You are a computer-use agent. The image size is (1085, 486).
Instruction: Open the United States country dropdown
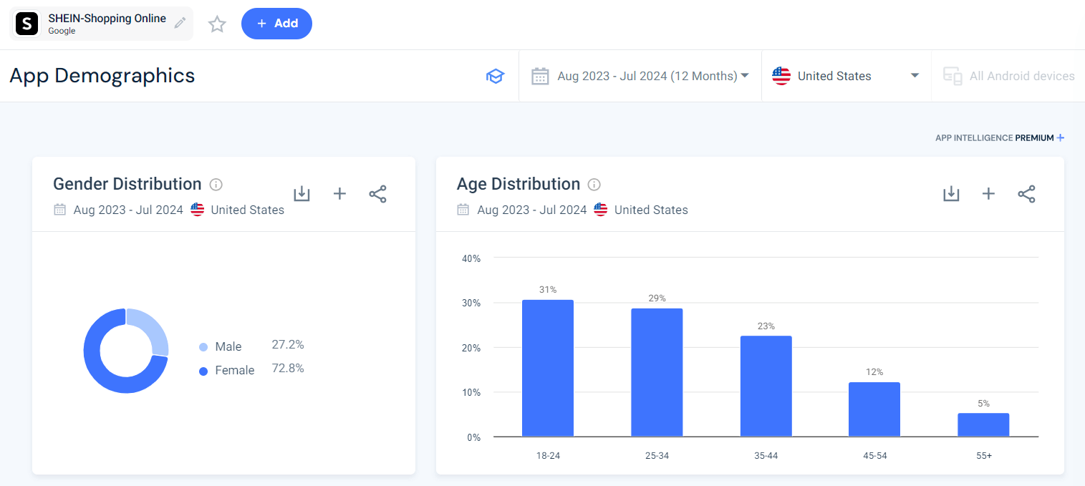[x=845, y=75]
